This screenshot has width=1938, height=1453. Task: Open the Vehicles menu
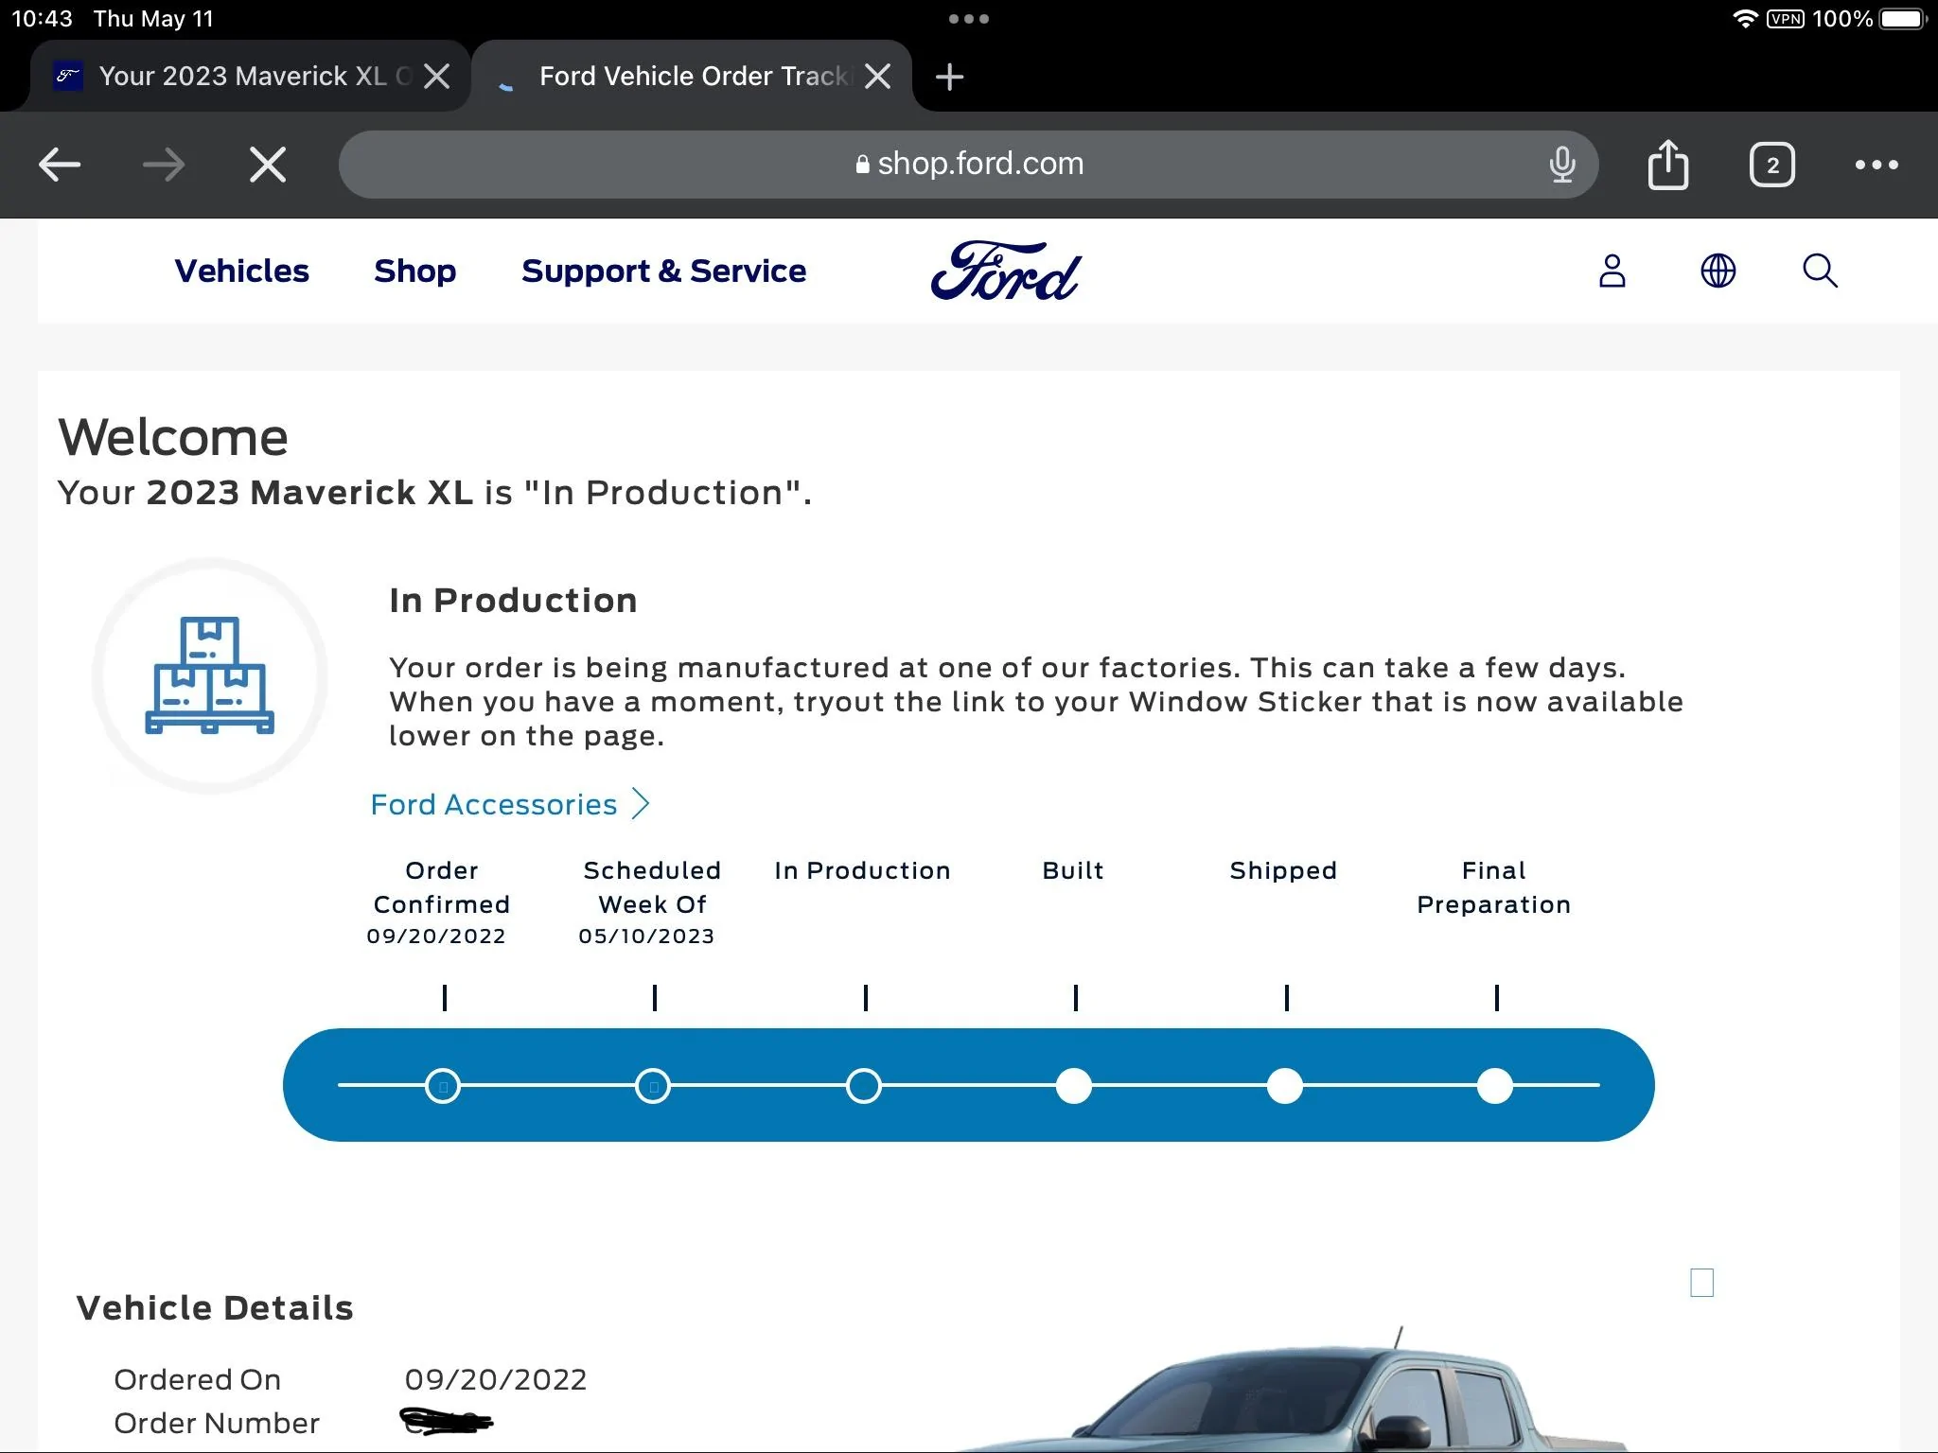tap(241, 271)
